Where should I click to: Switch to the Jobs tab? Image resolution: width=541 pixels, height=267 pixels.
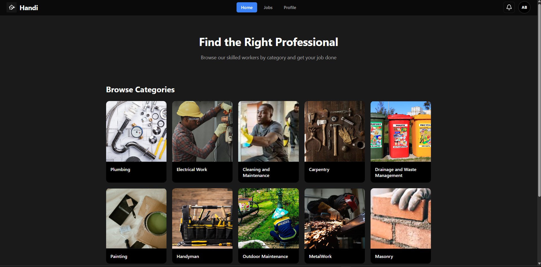point(268,7)
